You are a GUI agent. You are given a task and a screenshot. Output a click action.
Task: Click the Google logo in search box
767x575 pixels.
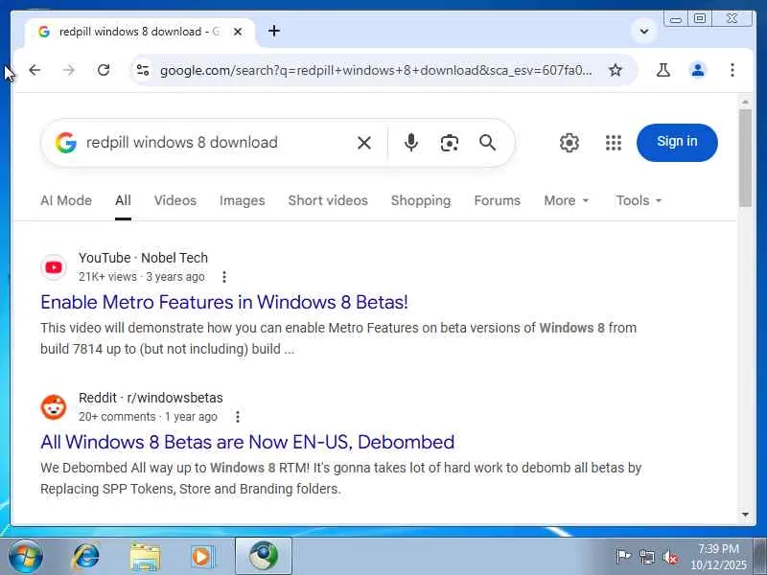point(66,143)
